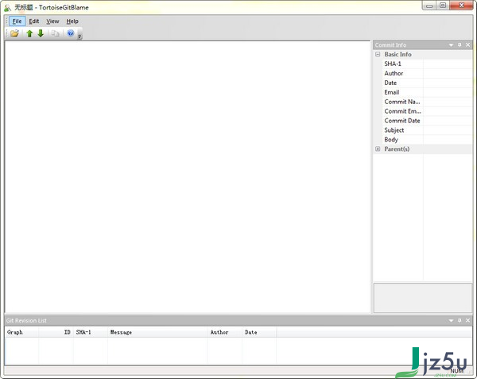Click the SHA-1 column header in revision list
The width and height of the screenshot is (477, 379).
pyautogui.click(x=91, y=332)
